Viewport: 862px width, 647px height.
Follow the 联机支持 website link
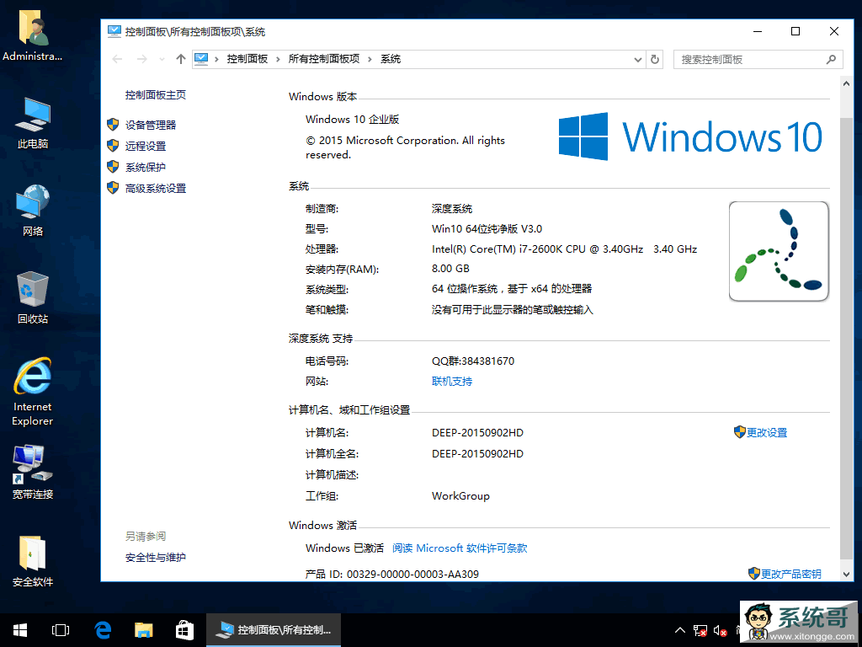tap(452, 382)
